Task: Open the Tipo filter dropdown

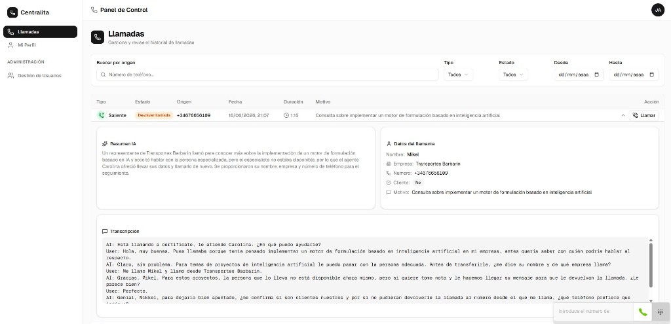Action: tap(458, 75)
